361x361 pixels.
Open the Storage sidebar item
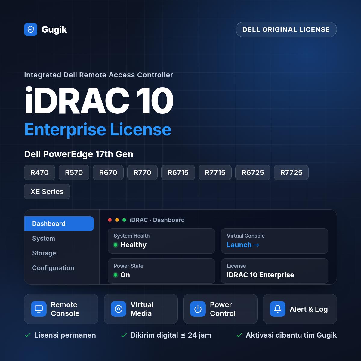click(x=59, y=253)
